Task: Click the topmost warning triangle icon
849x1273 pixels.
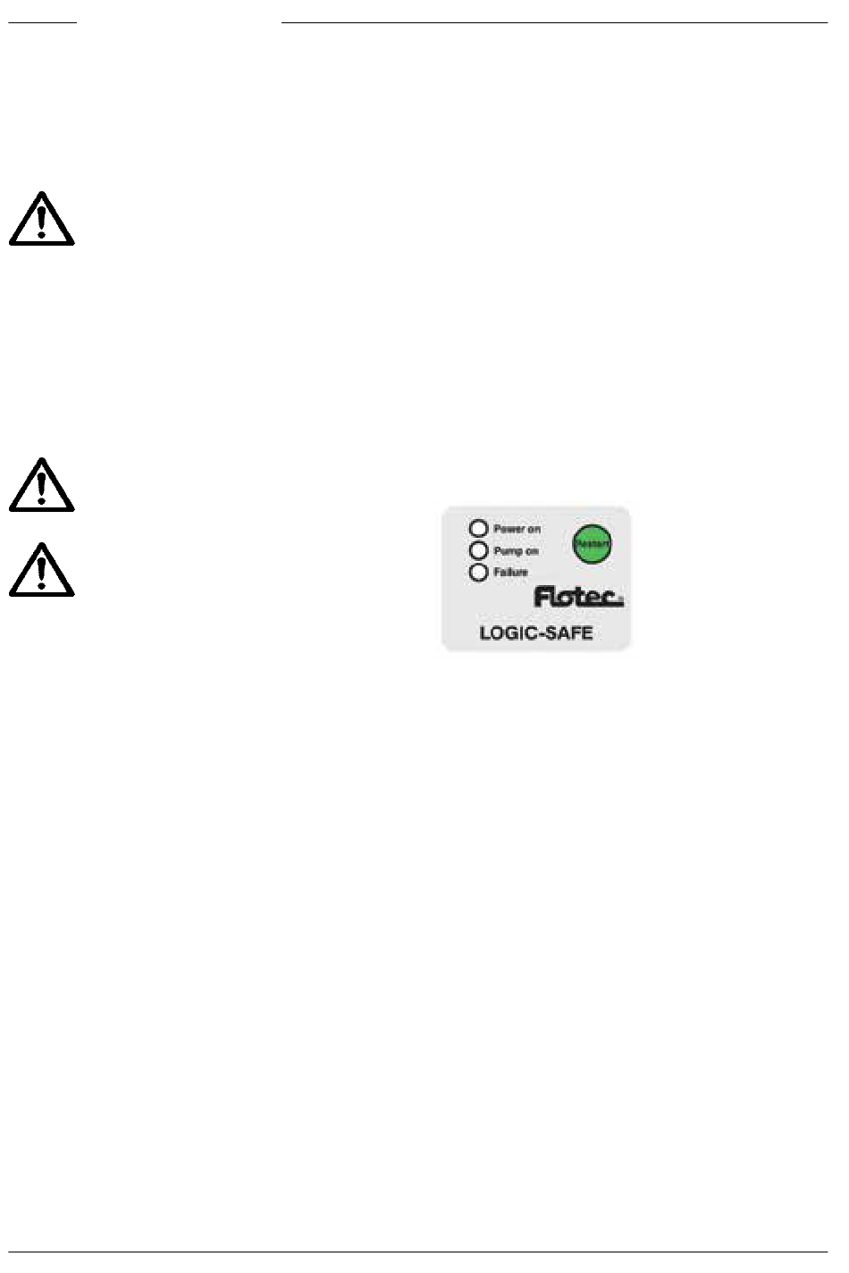Action: click(42, 216)
